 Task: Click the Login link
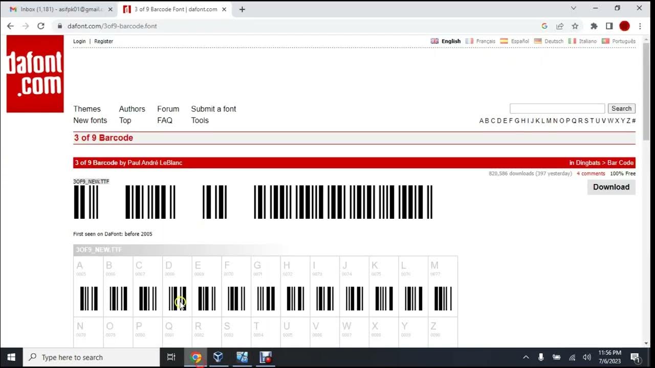(79, 41)
